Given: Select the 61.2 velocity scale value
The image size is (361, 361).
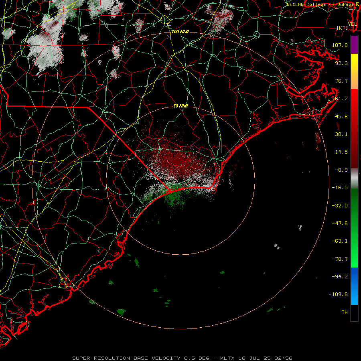Looking at the screenshot, I should pyautogui.click(x=341, y=99).
